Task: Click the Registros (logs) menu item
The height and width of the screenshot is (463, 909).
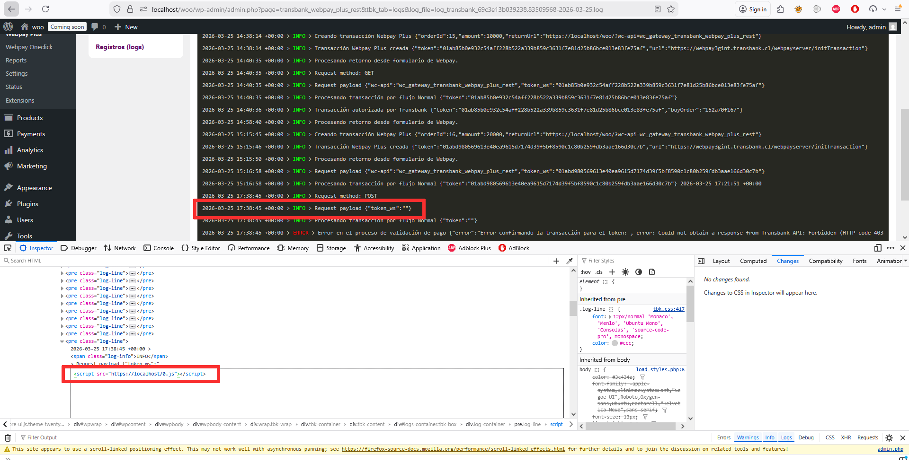Action: pyautogui.click(x=120, y=47)
